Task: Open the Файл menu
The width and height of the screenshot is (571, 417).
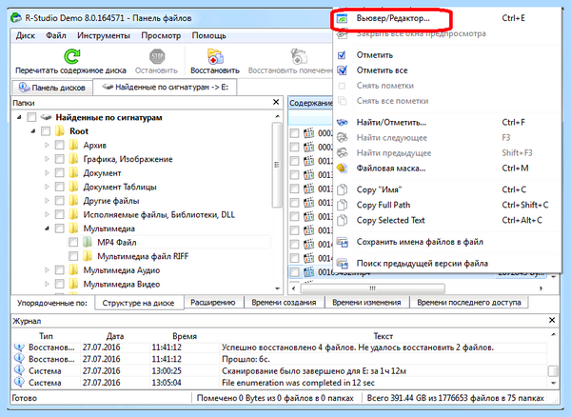Action: (x=56, y=35)
